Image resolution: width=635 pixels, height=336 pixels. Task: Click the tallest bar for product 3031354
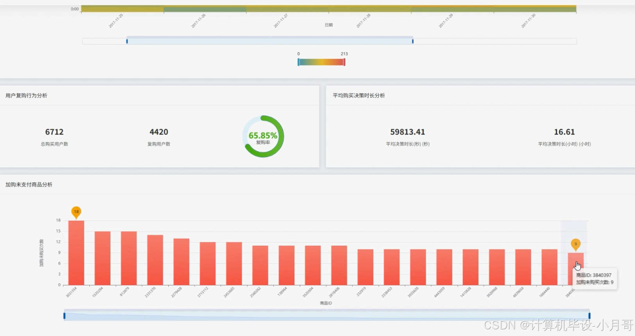(x=76, y=253)
